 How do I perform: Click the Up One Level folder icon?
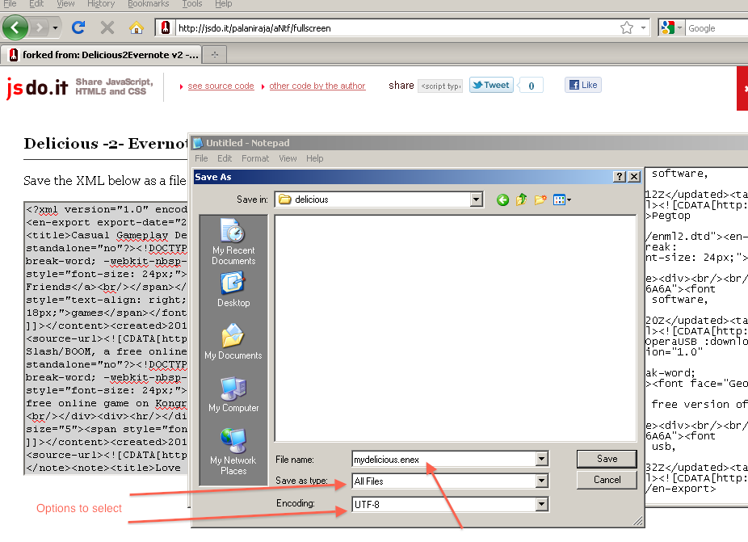[521, 200]
